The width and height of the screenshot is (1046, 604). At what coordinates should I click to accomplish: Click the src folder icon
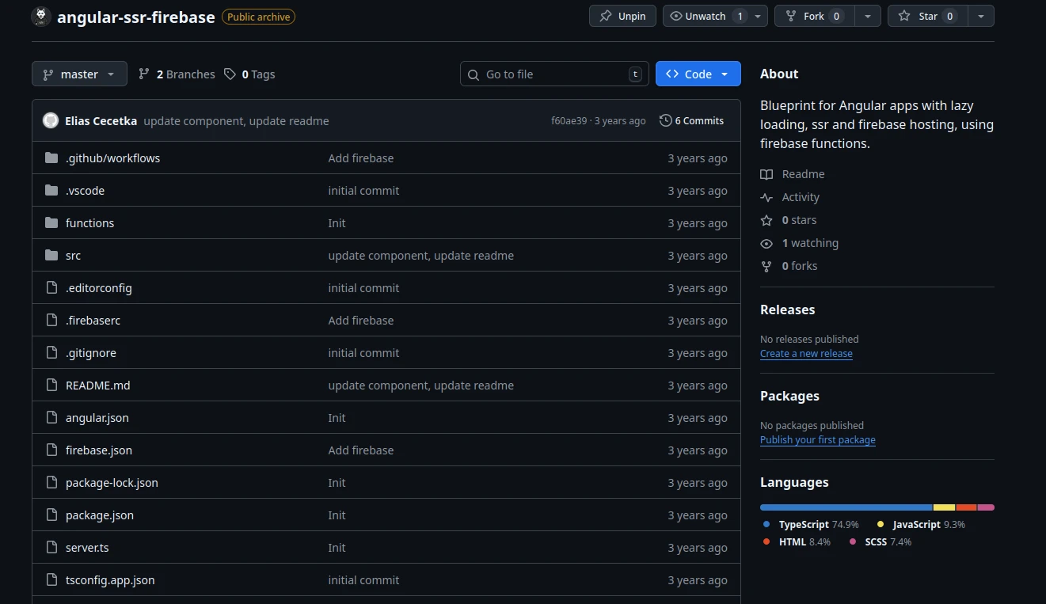pos(49,255)
